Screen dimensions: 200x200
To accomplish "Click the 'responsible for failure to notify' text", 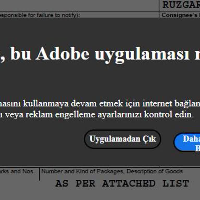I will click(40, 15).
